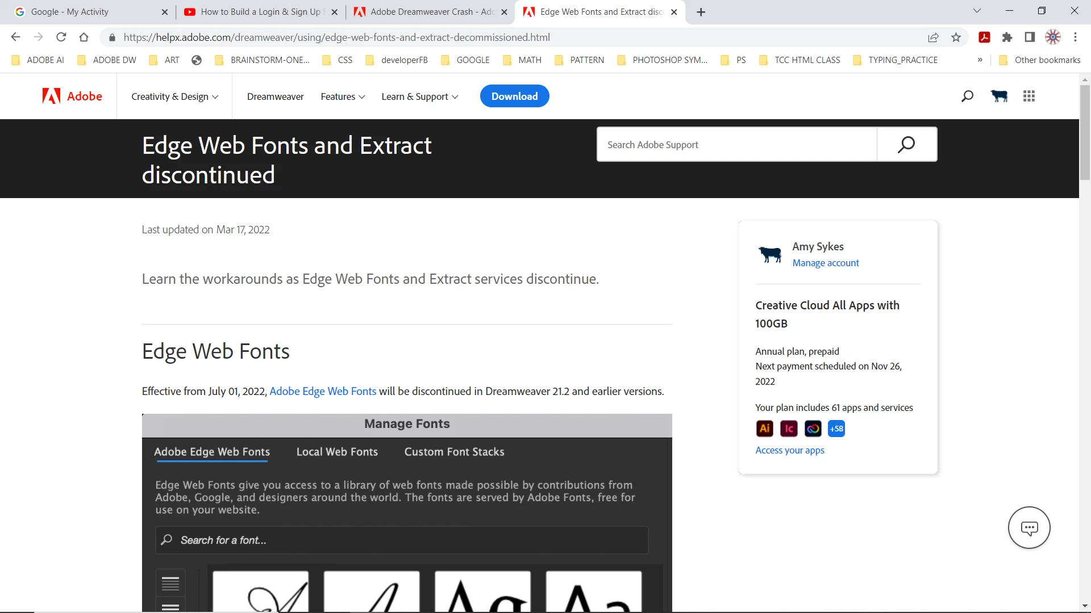The height and width of the screenshot is (613, 1091).
Task: Click the Adobe logo in the header
Action: point(72,96)
